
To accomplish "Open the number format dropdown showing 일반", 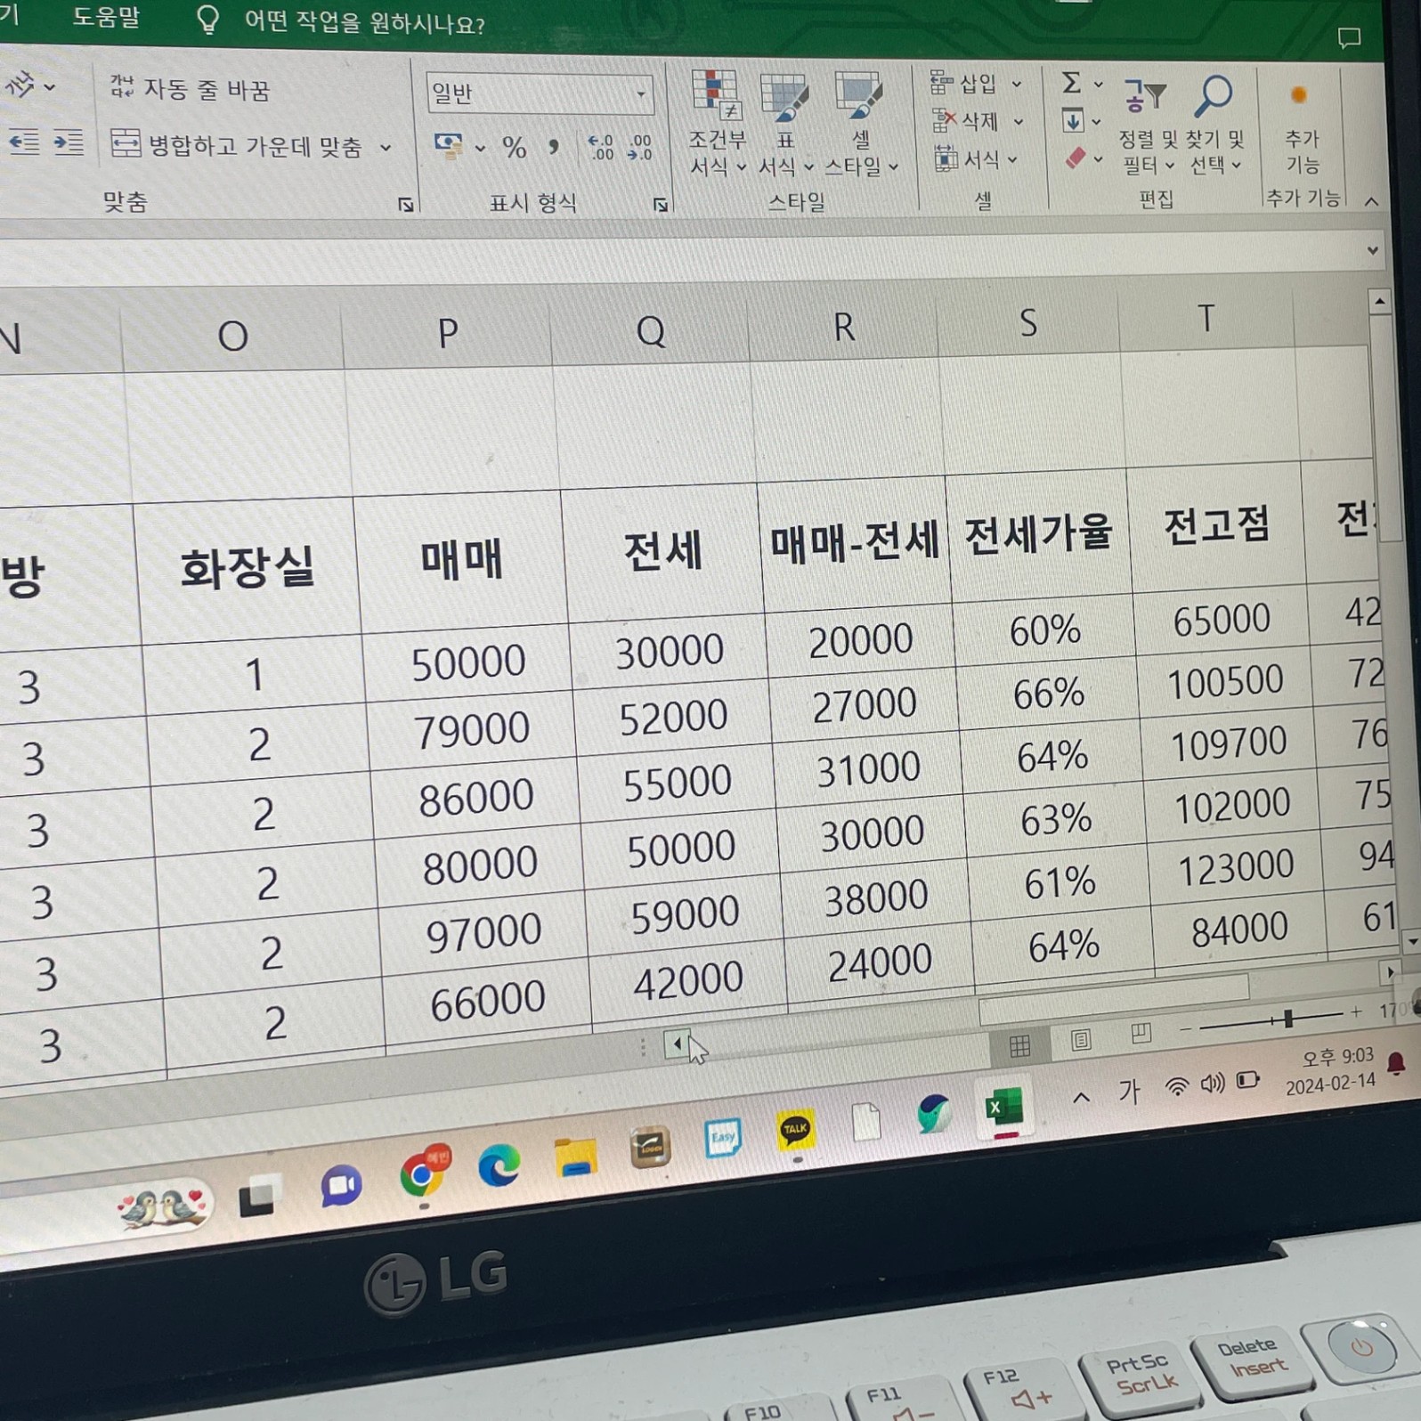I will pos(540,93).
